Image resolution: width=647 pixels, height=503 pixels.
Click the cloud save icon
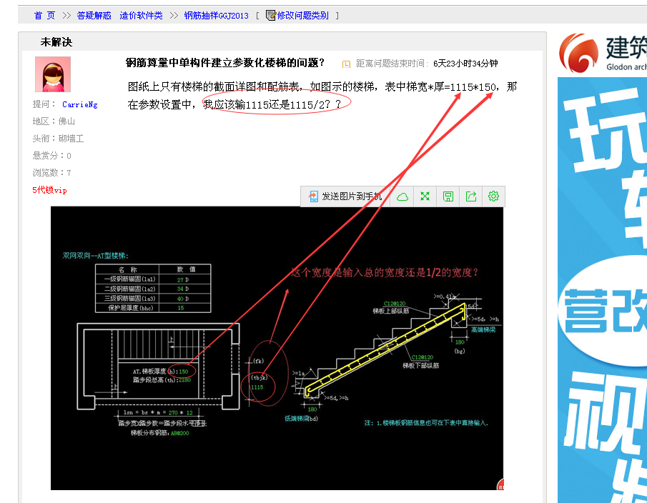(x=402, y=196)
